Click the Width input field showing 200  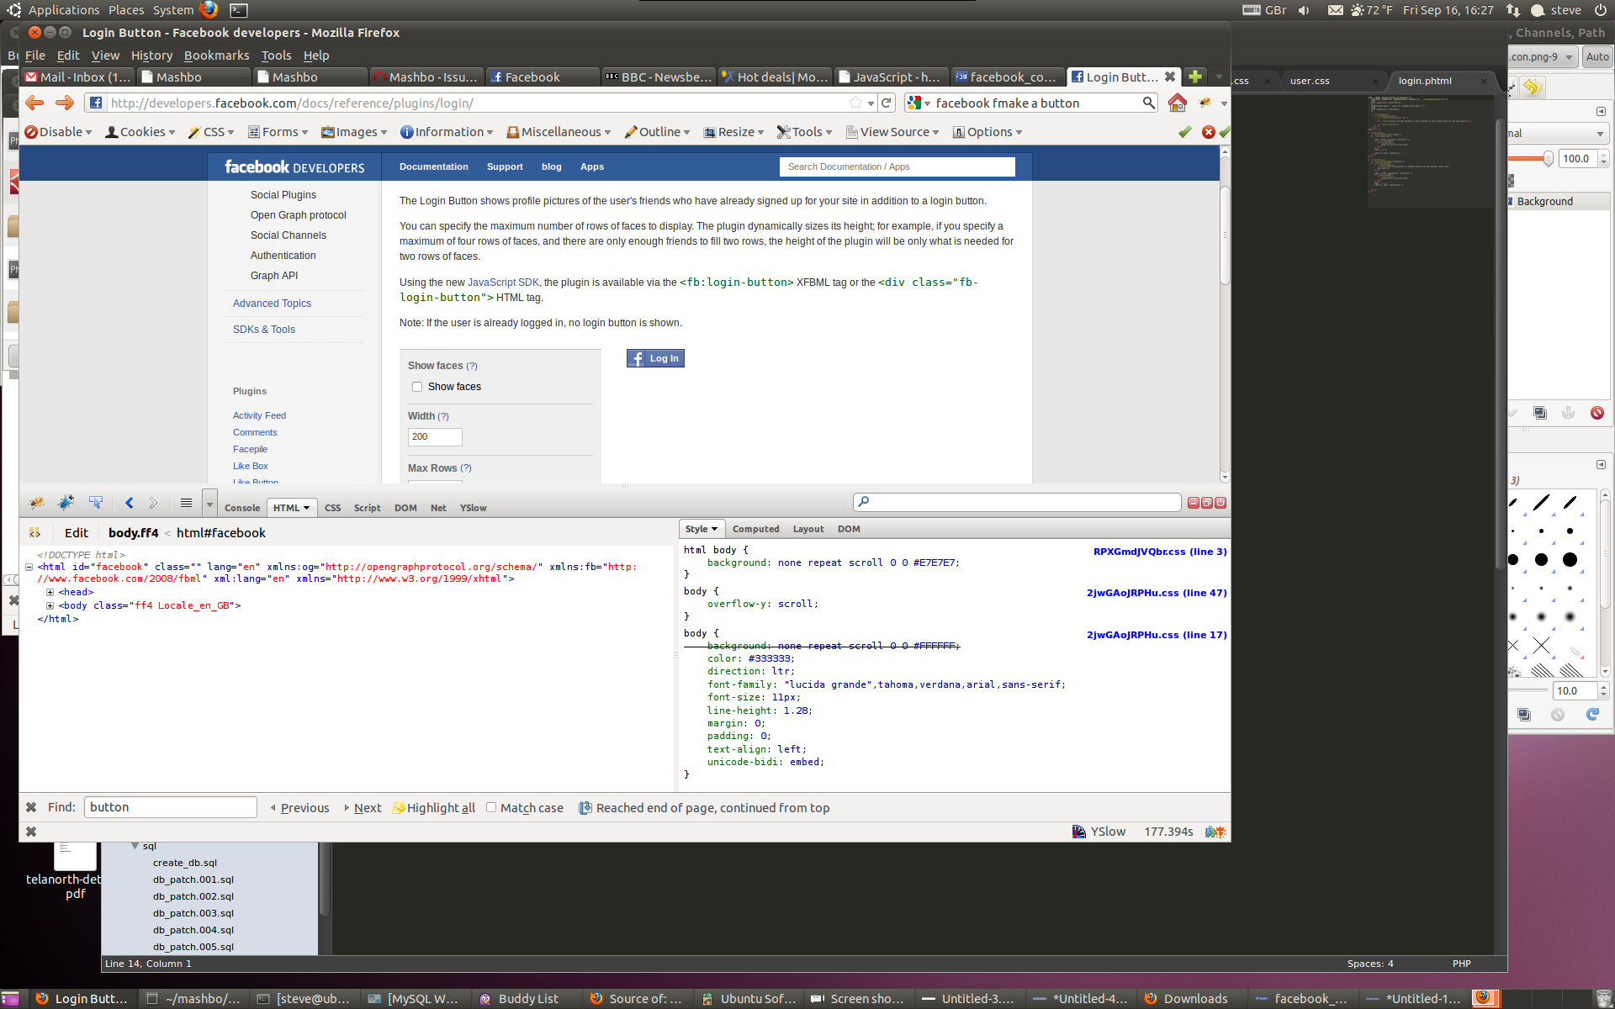pos(435,436)
